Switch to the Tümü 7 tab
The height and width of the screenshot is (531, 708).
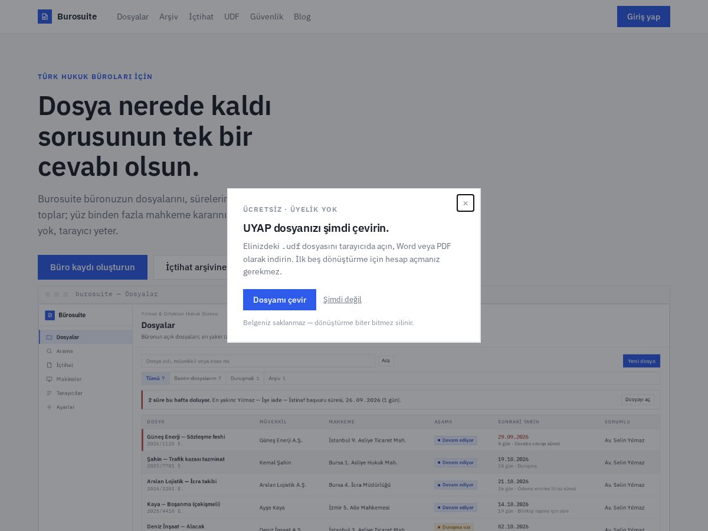tap(155, 378)
